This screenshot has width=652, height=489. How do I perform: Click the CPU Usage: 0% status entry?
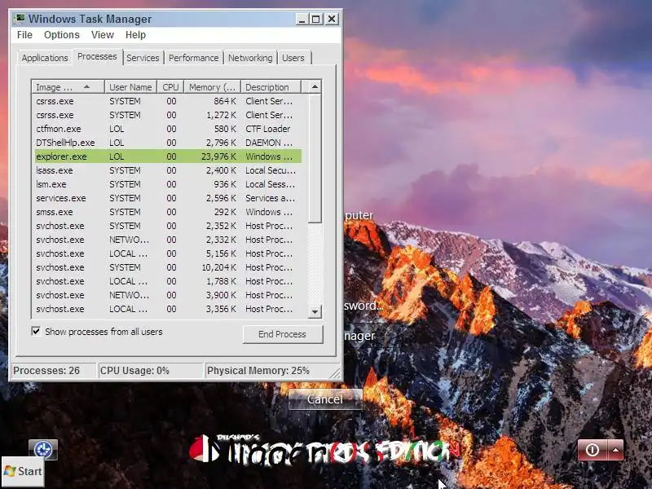click(x=150, y=371)
